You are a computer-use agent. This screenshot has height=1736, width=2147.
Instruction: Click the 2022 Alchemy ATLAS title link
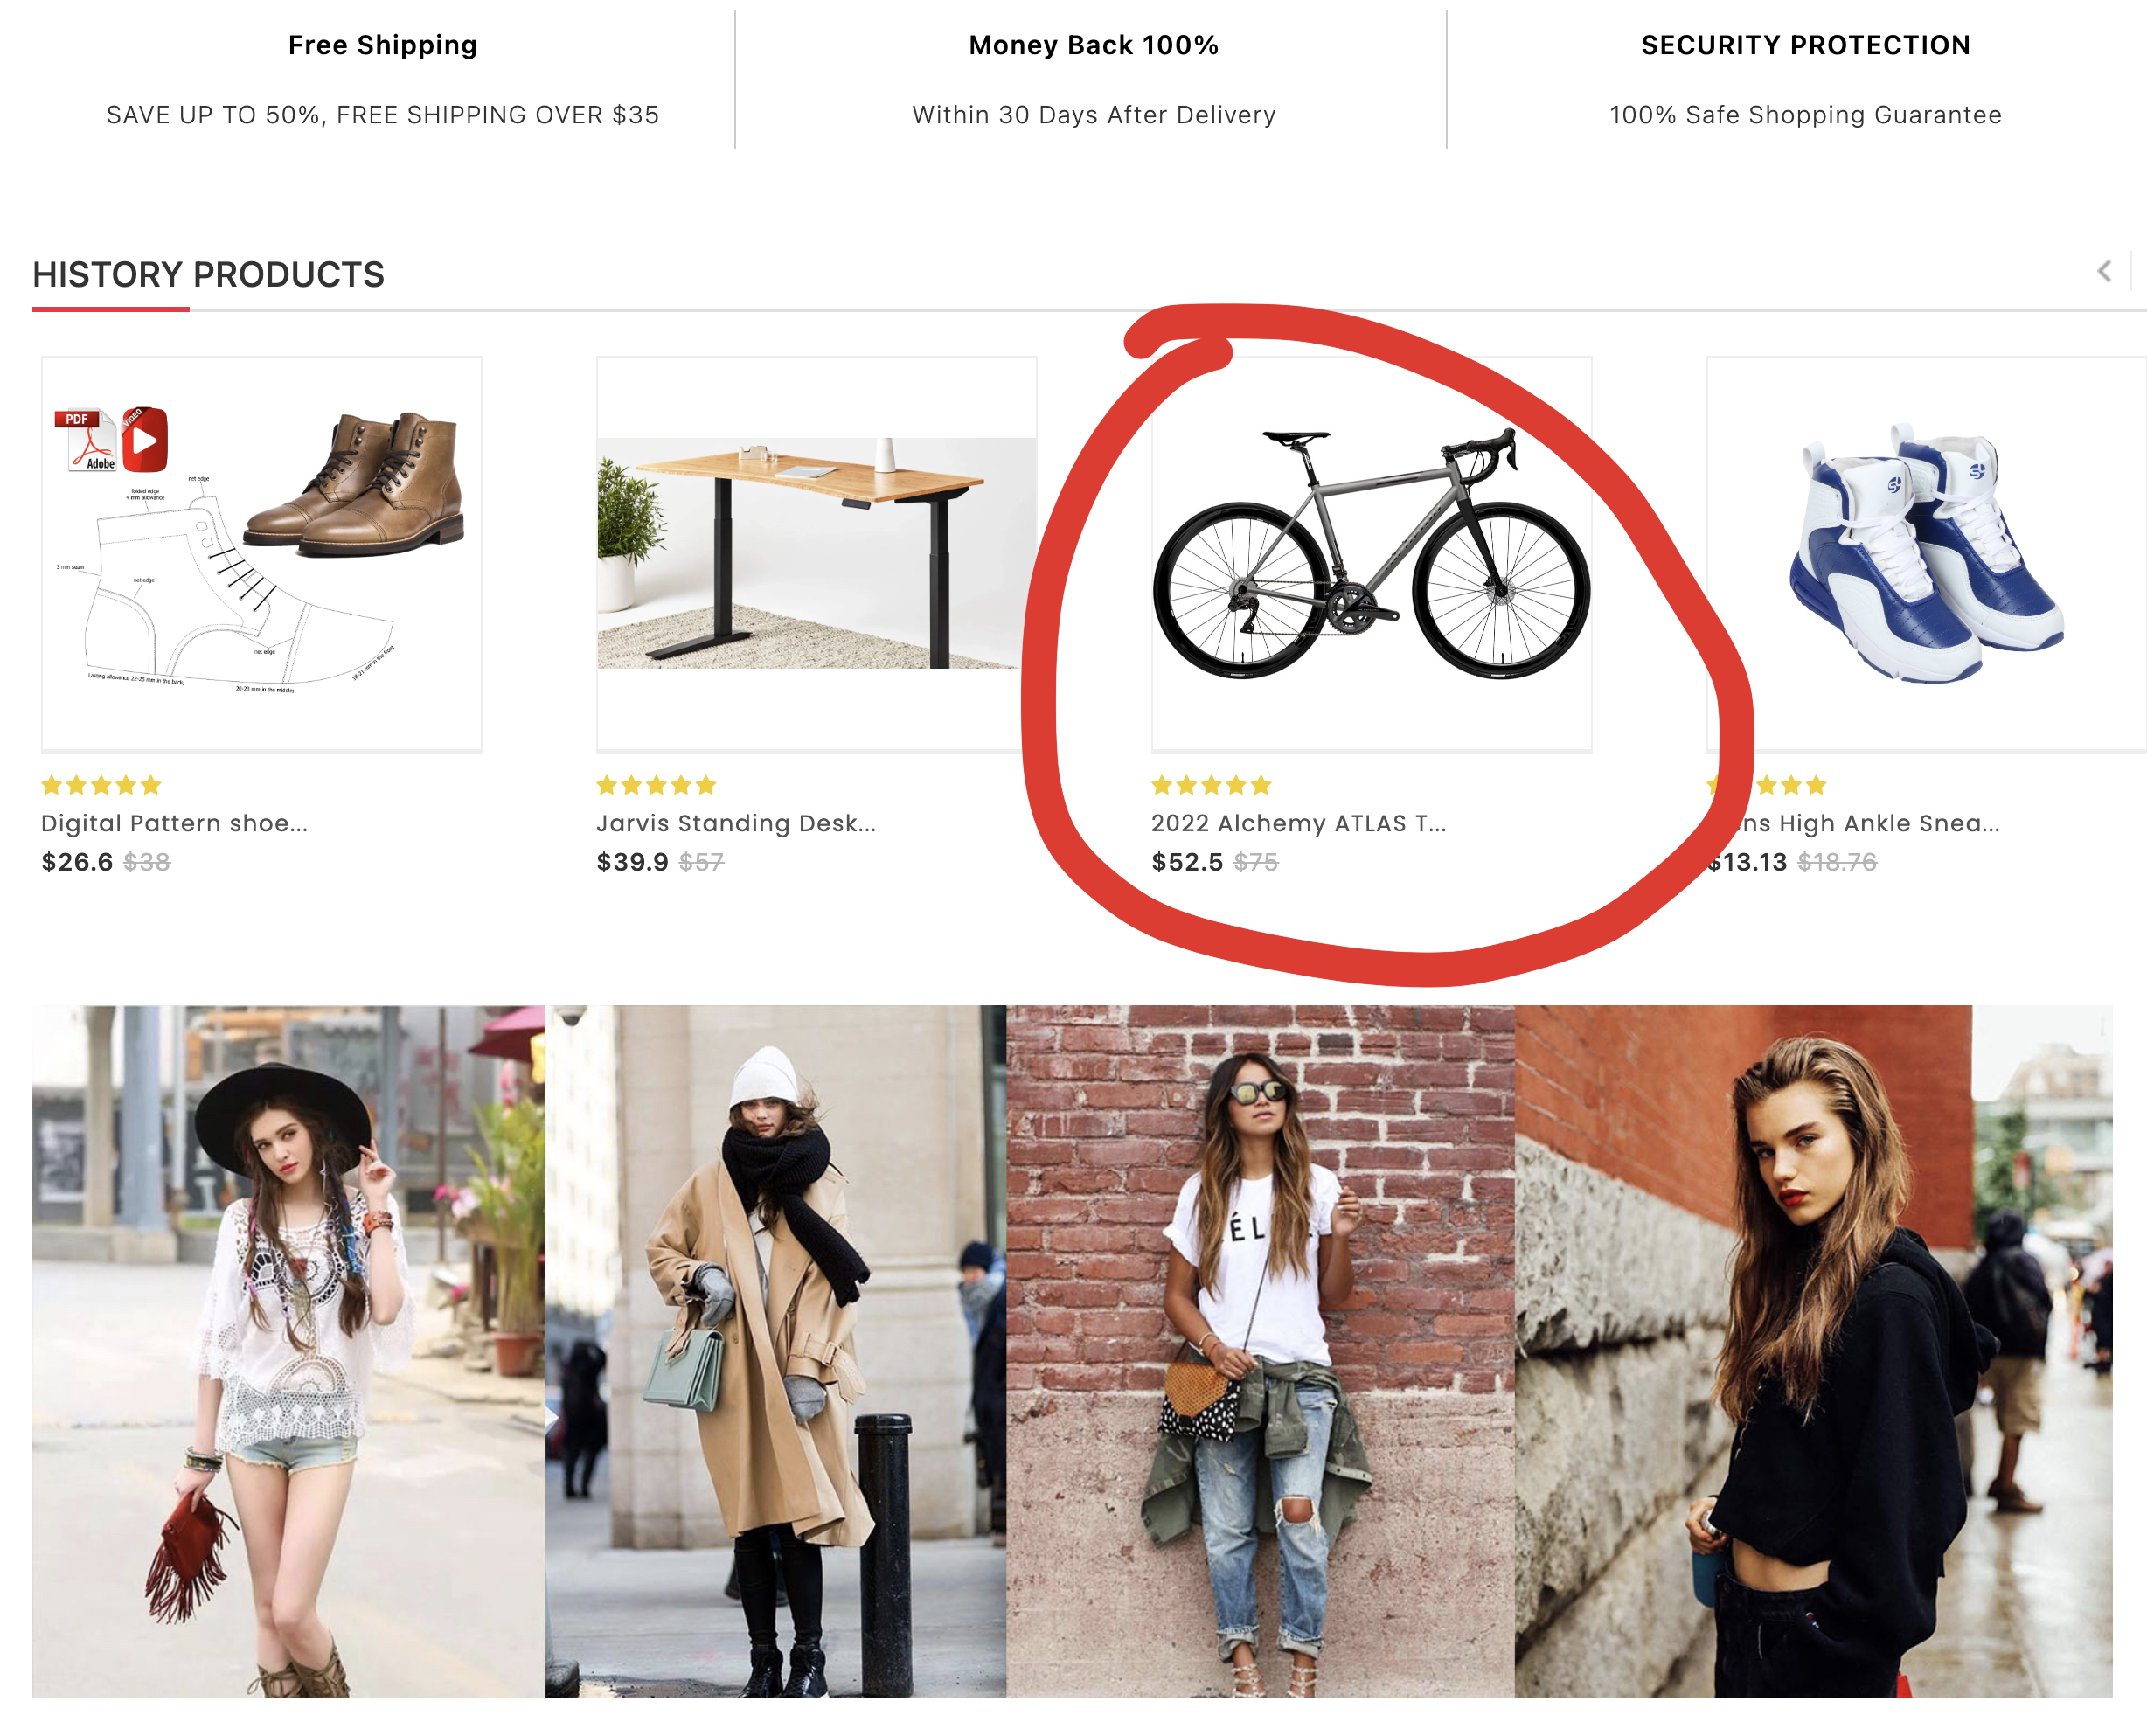(x=1297, y=823)
